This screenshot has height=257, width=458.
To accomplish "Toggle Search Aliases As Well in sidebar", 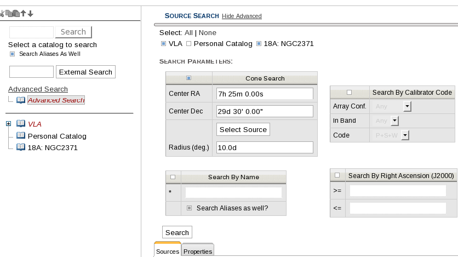I will (x=13, y=54).
